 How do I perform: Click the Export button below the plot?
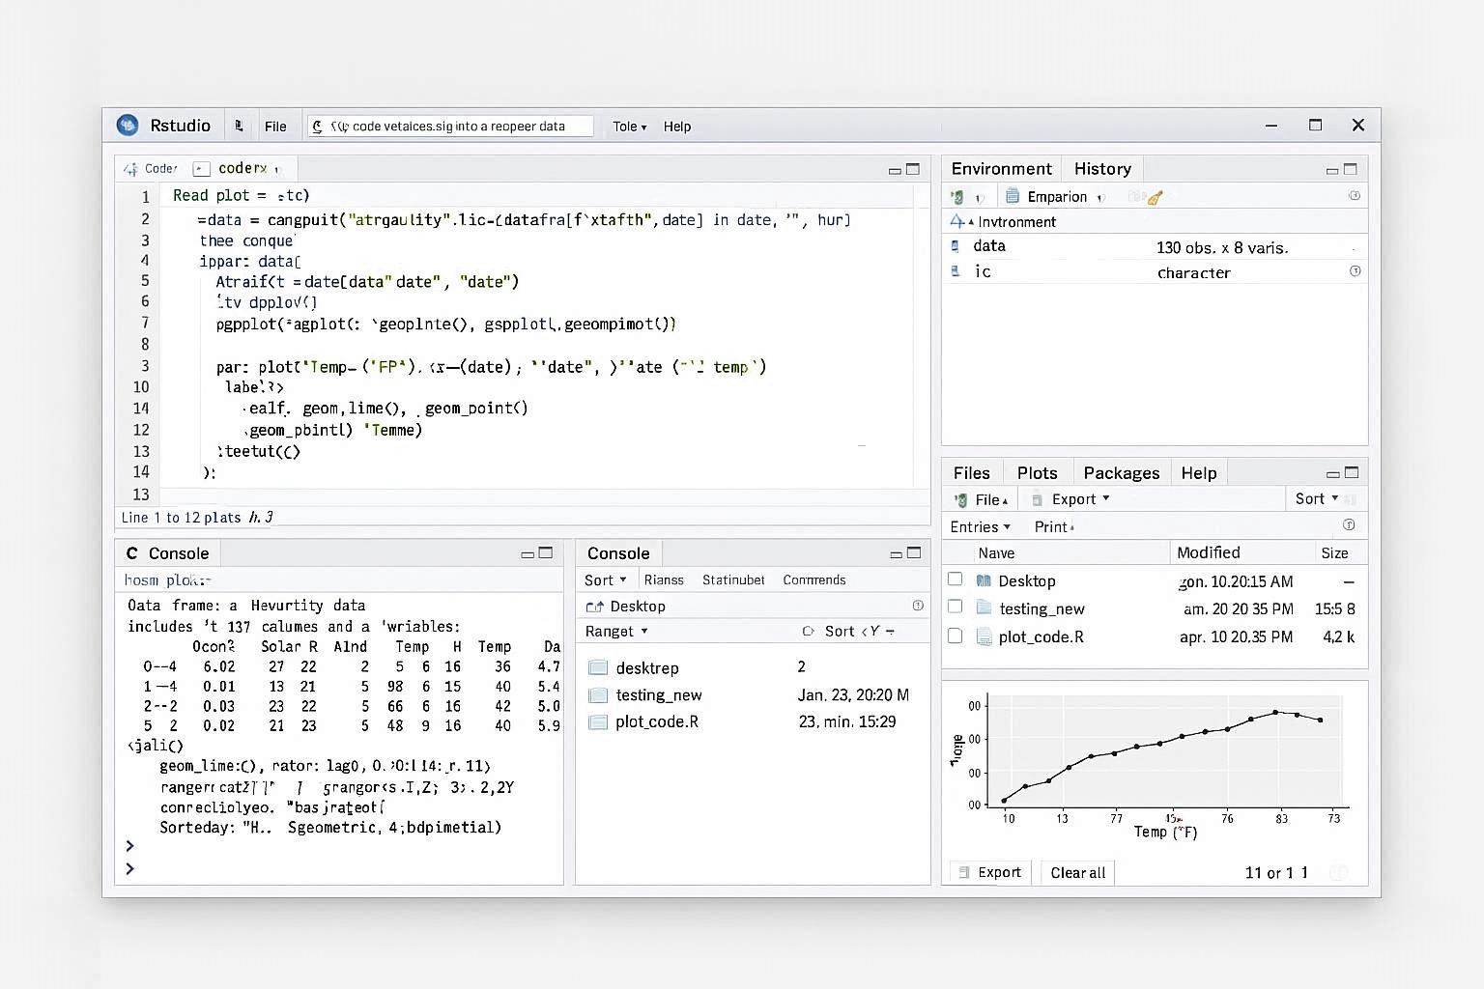point(991,872)
